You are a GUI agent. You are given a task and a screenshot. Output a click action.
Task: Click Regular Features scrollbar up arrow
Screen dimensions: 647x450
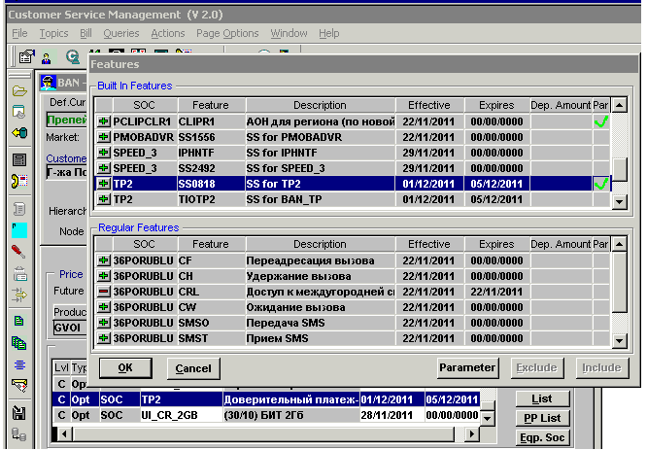619,244
